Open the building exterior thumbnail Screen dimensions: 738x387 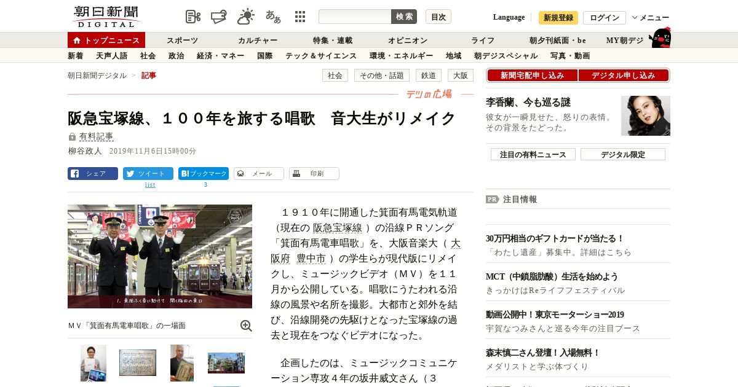click(226, 363)
